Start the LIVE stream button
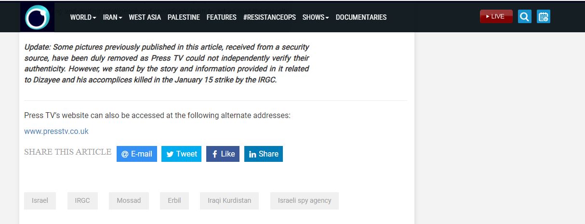Image resolution: width=585 pixels, height=224 pixels. pos(496,16)
